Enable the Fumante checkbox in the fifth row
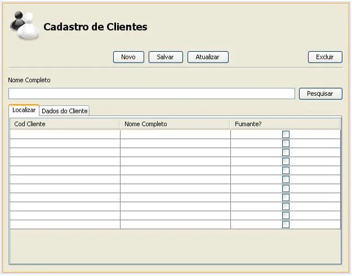 [286, 171]
